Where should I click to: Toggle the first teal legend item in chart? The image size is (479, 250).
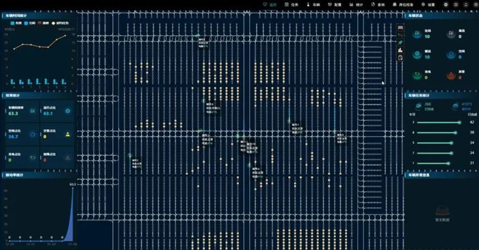click(x=16, y=23)
